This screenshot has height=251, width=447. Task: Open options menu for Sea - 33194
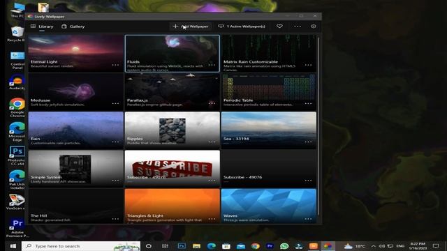point(308,142)
